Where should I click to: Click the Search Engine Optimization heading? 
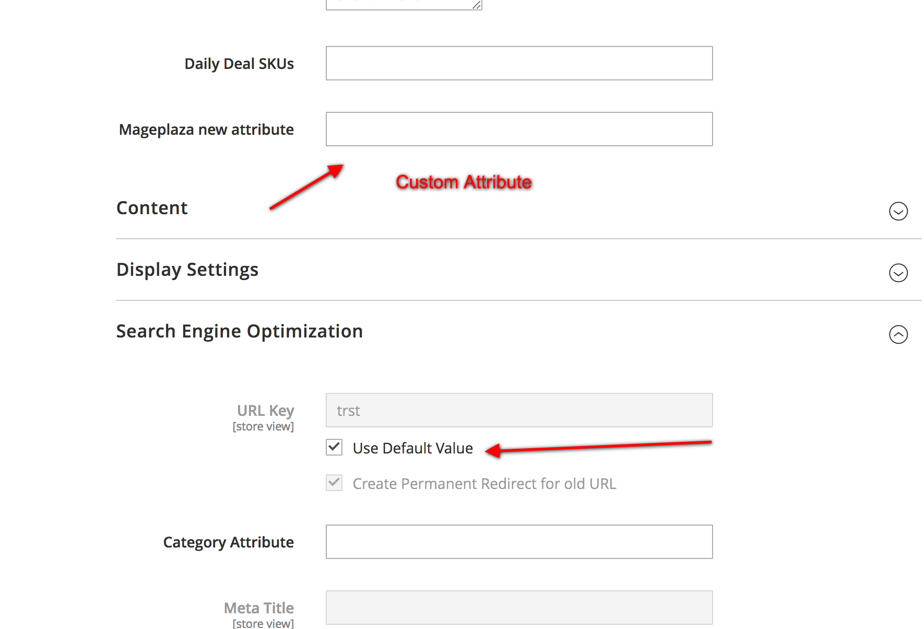[x=239, y=330]
